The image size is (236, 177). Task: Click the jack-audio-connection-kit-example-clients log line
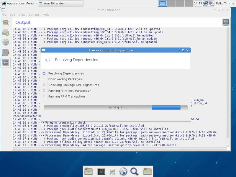(x=104, y=139)
